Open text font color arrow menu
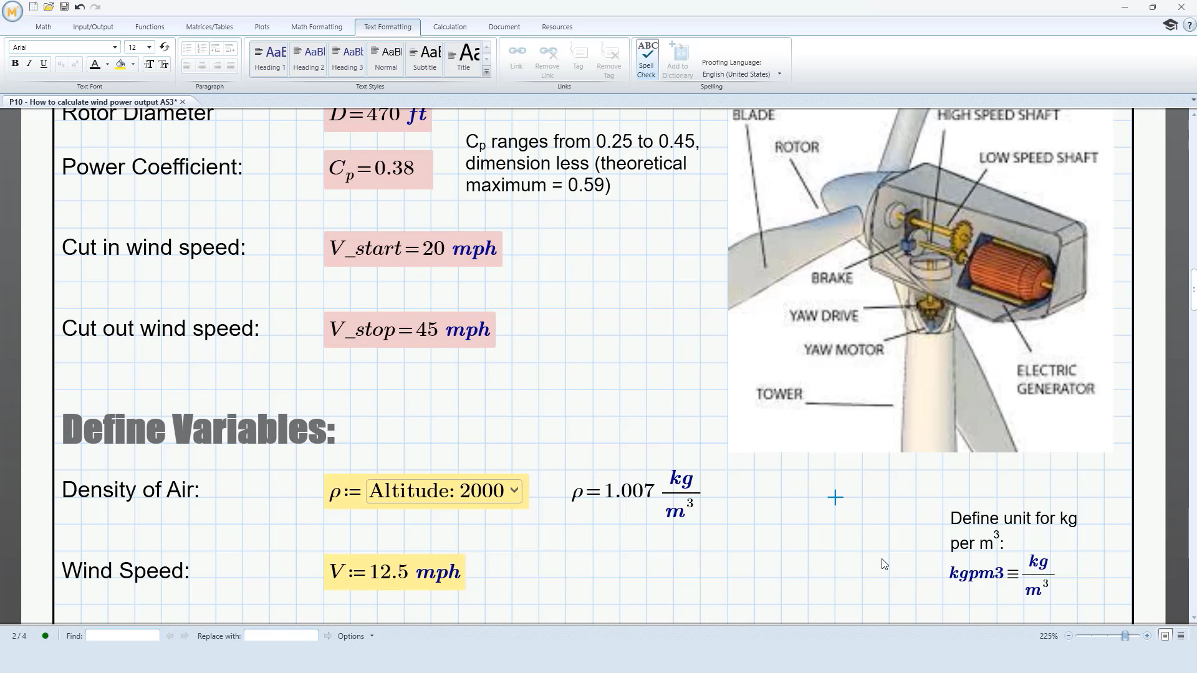 (x=107, y=64)
